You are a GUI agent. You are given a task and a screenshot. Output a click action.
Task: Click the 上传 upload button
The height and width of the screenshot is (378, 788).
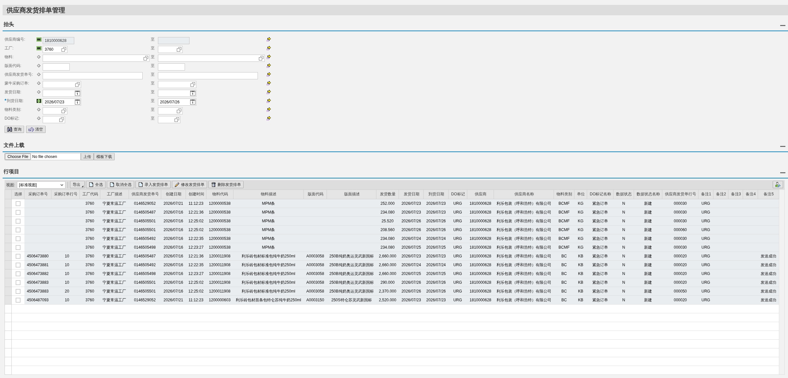click(87, 157)
